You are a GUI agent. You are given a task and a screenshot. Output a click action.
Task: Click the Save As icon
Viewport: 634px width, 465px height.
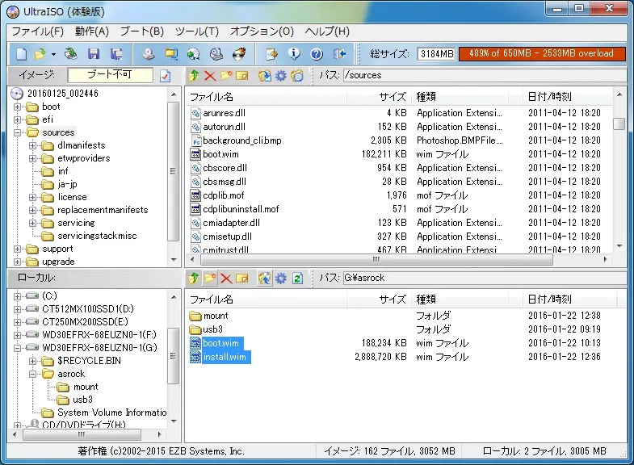116,54
